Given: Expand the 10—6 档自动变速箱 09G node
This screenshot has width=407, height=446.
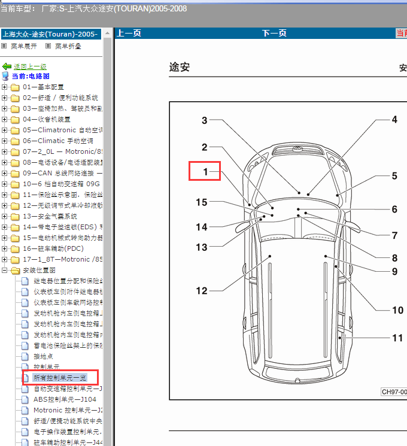Looking at the screenshot, I should [4, 184].
